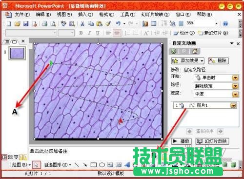Open the Undo history arrow
This screenshot has width=244, height=179.
click(124, 24)
